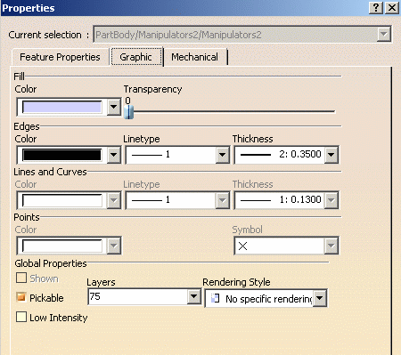Viewport: 401px width, 355px height.
Task: Open the Edges Linetype dropdown
Action: [x=223, y=155]
